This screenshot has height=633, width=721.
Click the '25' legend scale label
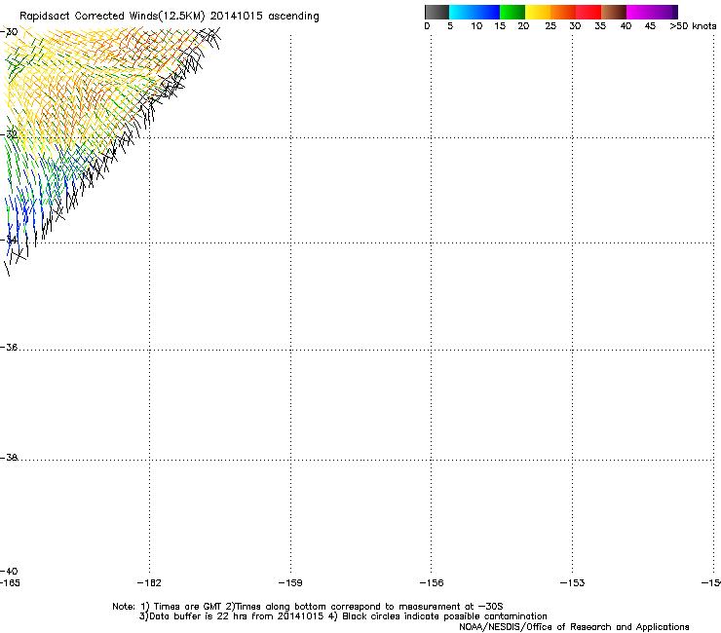(550, 26)
